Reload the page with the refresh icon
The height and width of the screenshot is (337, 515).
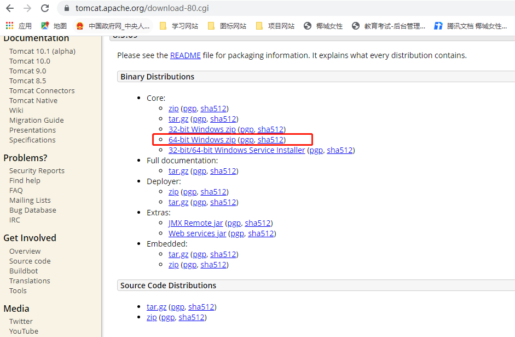click(45, 8)
